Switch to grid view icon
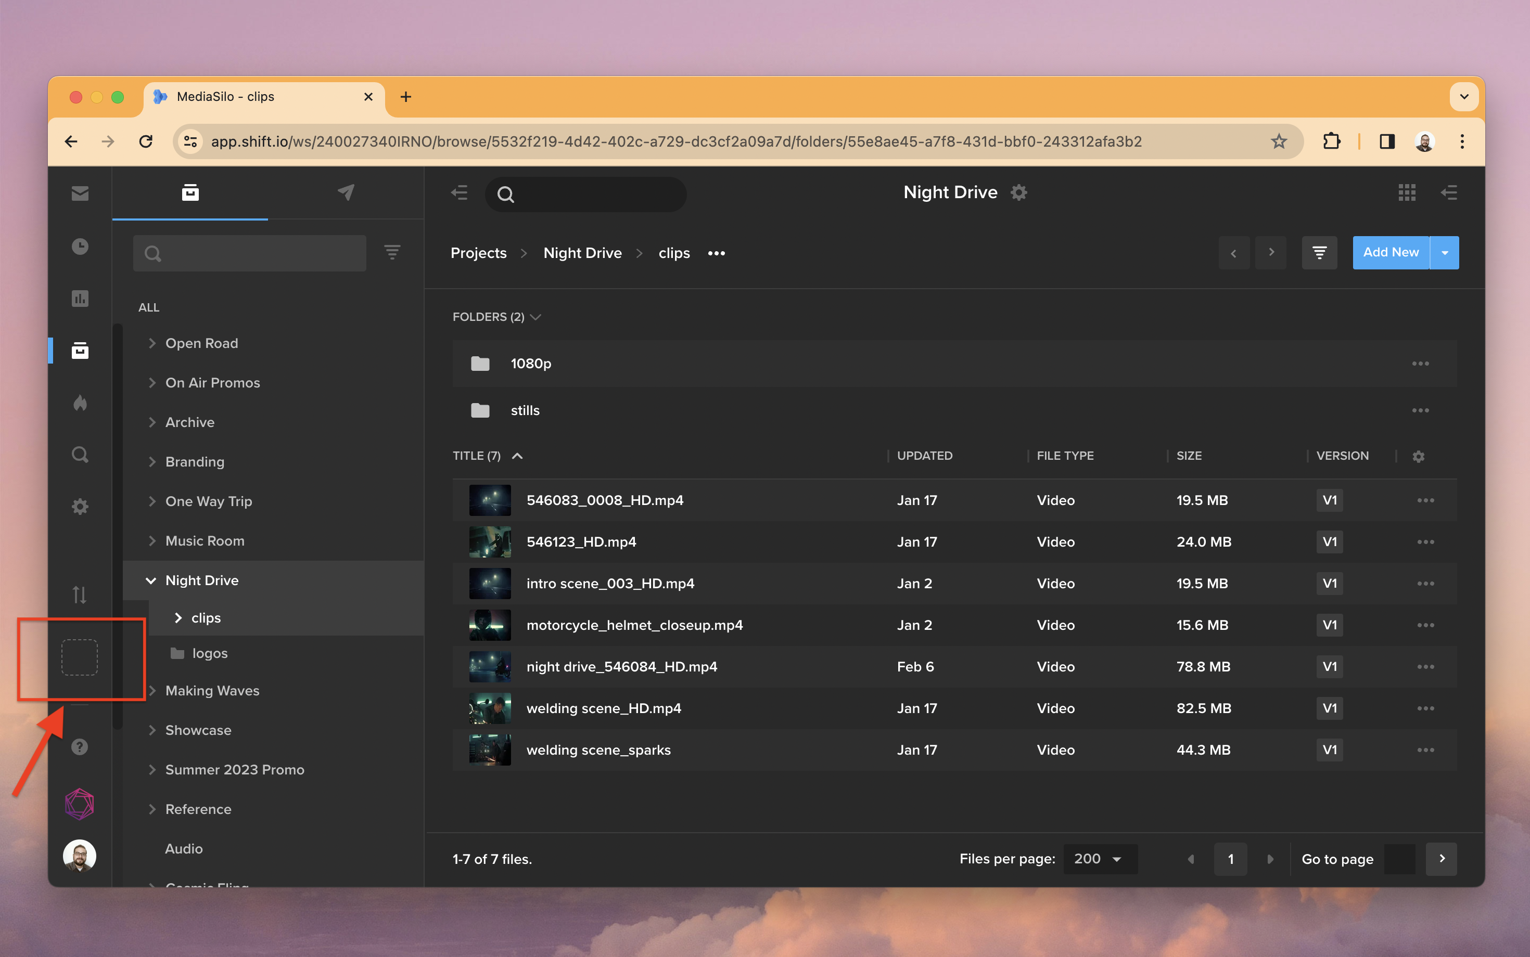Image resolution: width=1530 pixels, height=957 pixels. tap(1407, 192)
